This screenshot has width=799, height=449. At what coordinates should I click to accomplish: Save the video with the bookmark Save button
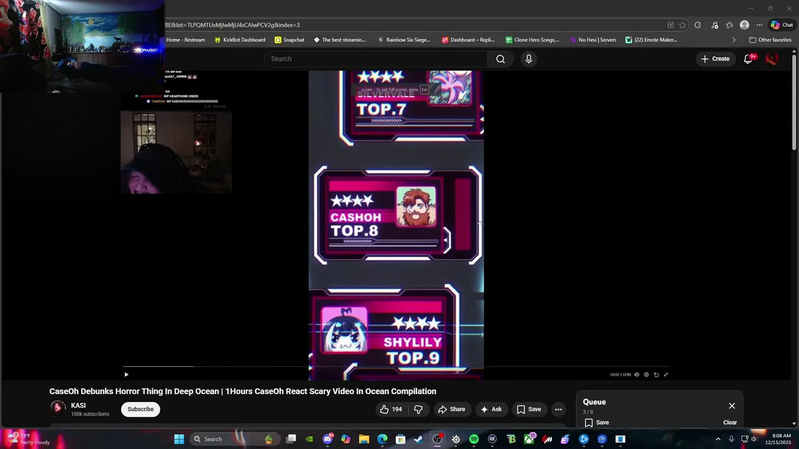click(x=529, y=409)
